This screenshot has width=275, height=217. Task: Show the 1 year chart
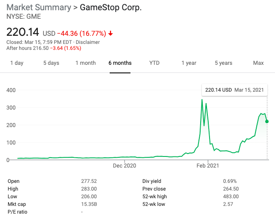(x=189, y=63)
